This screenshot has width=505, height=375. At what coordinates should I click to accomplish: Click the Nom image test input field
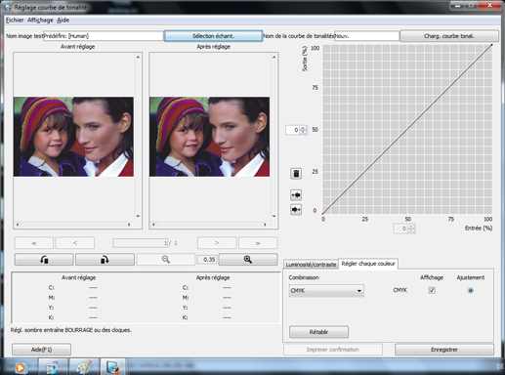point(104,36)
